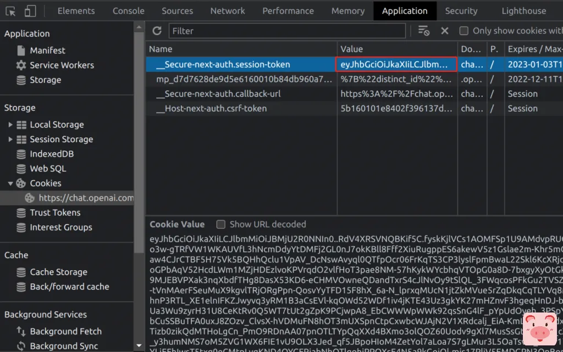Screen dimensions: 563x352
Task: Click the eyJhbGciOiJkaXIiLCJlbm value cell
Action: (396, 64)
